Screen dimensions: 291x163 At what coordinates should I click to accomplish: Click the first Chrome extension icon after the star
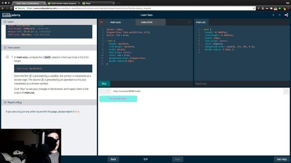(259, 8)
